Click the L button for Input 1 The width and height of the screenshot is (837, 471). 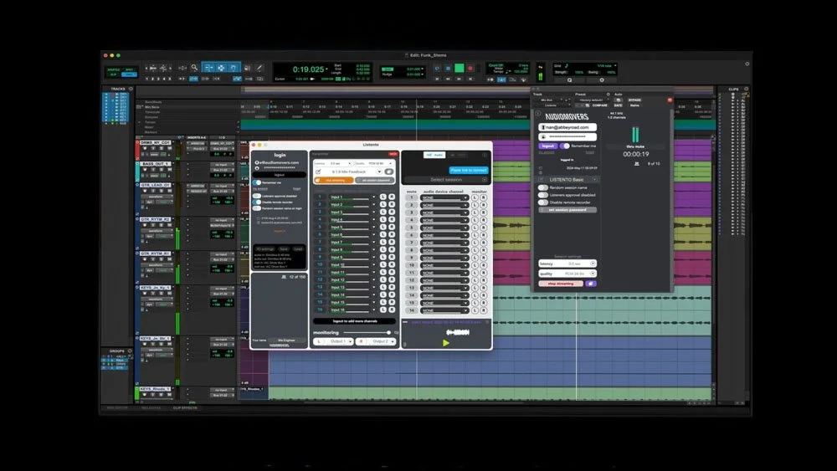click(383, 197)
